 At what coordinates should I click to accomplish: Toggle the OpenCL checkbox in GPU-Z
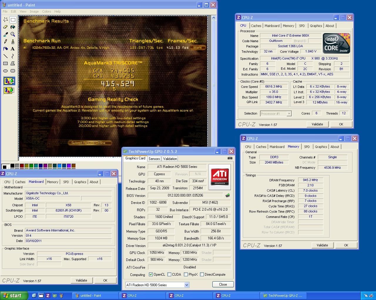coord(151,275)
